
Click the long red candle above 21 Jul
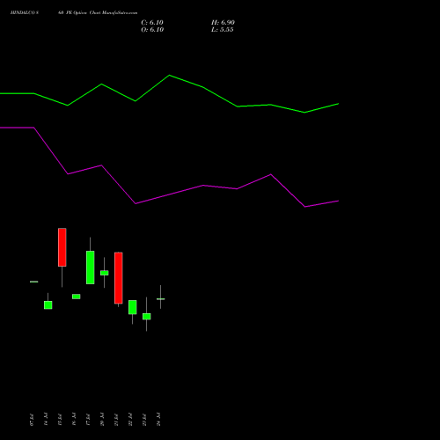(x=119, y=278)
